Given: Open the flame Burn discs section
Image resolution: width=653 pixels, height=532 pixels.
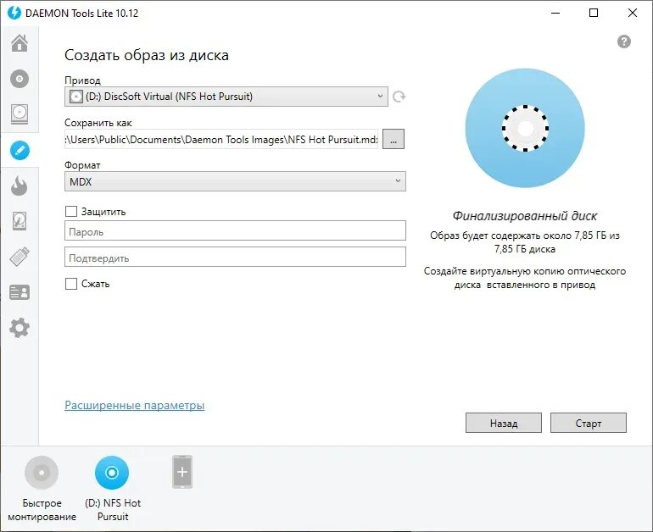Looking at the screenshot, I should [20, 186].
